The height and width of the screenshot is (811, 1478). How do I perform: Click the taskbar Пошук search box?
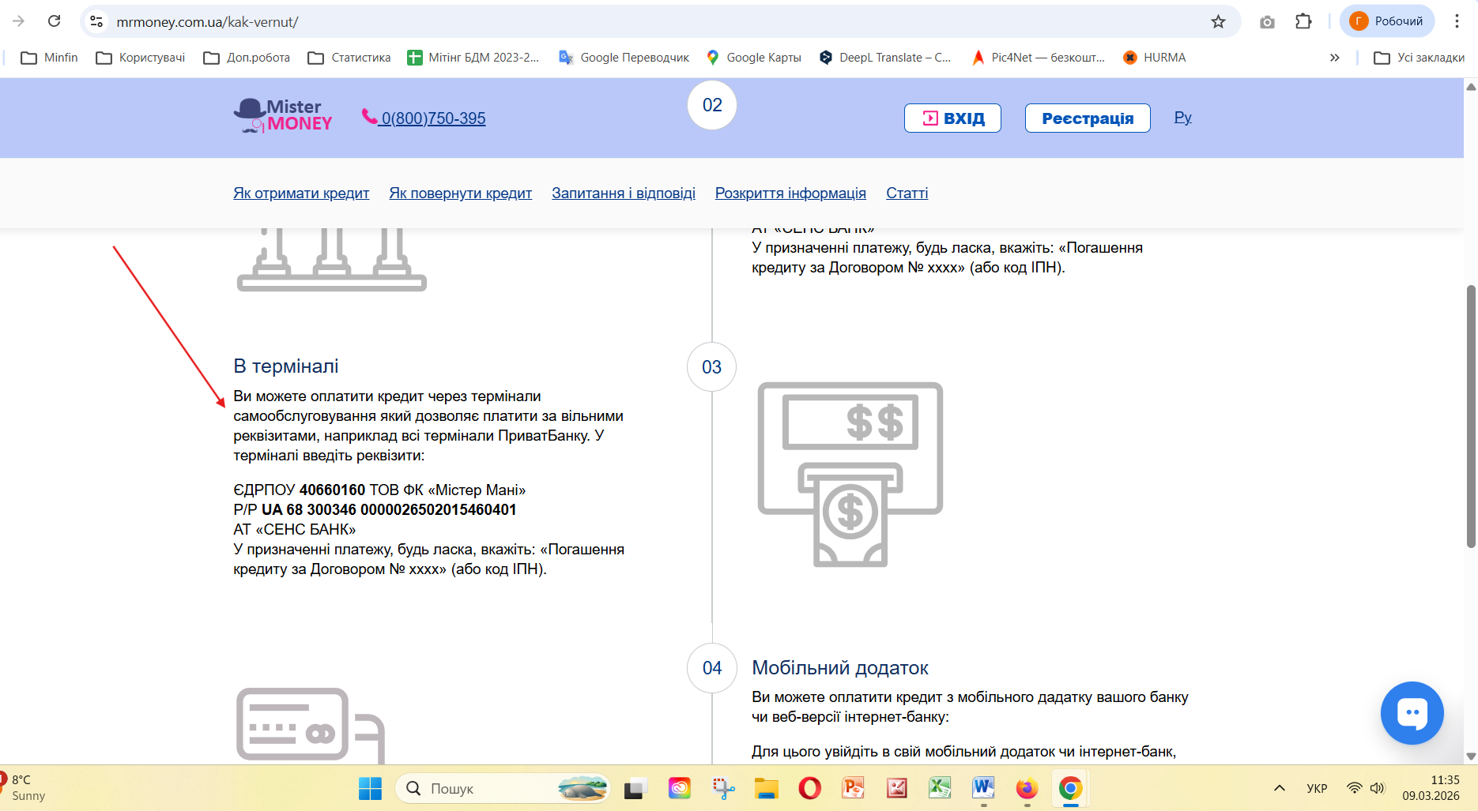[x=503, y=788]
